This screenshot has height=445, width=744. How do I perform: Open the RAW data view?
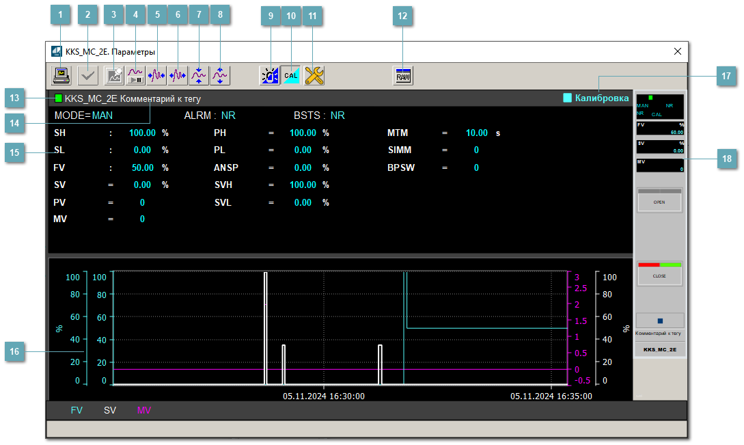coord(403,75)
